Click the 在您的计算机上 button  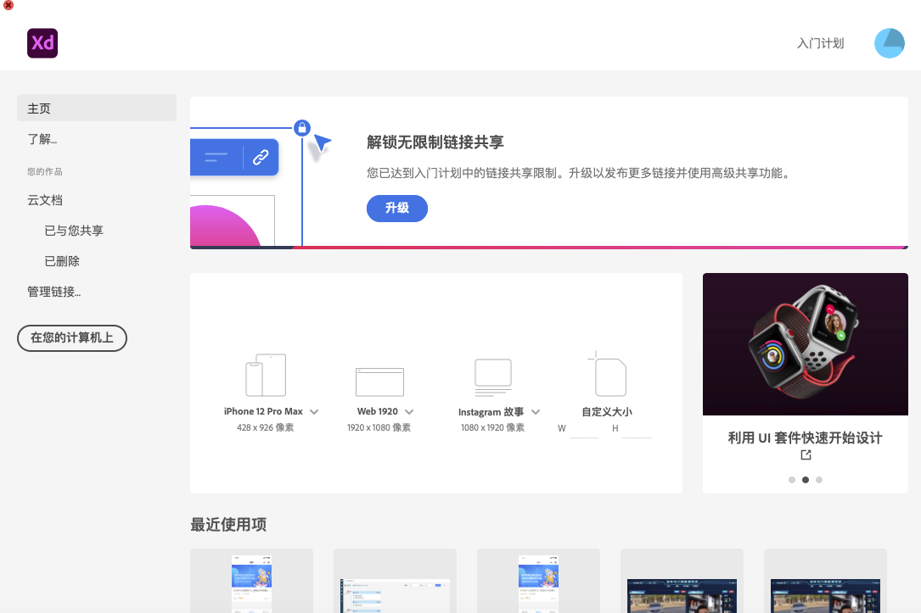coord(72,337)
